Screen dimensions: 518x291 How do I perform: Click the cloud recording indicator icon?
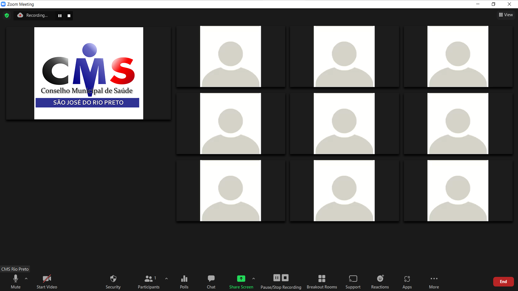20,15
